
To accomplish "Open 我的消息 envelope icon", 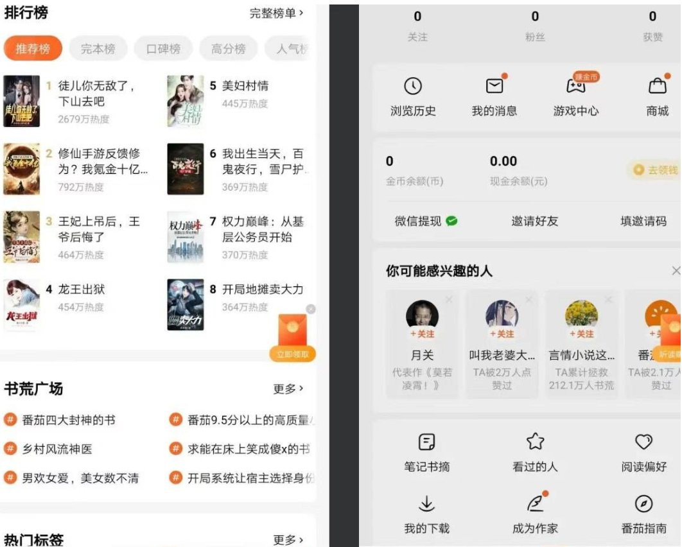I will pyautogui.click(x=494, y=86).
